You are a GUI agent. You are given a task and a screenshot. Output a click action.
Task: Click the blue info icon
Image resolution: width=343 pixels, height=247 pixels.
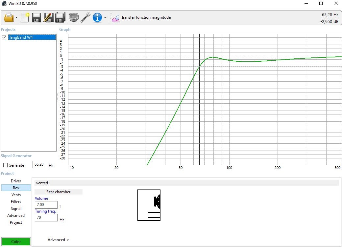pos(97,17)
